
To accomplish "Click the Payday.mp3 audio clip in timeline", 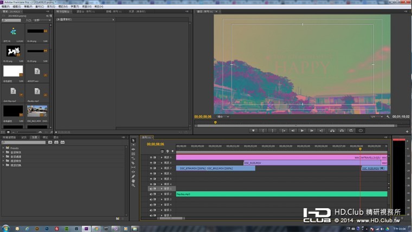I will (x=271, y=194).
